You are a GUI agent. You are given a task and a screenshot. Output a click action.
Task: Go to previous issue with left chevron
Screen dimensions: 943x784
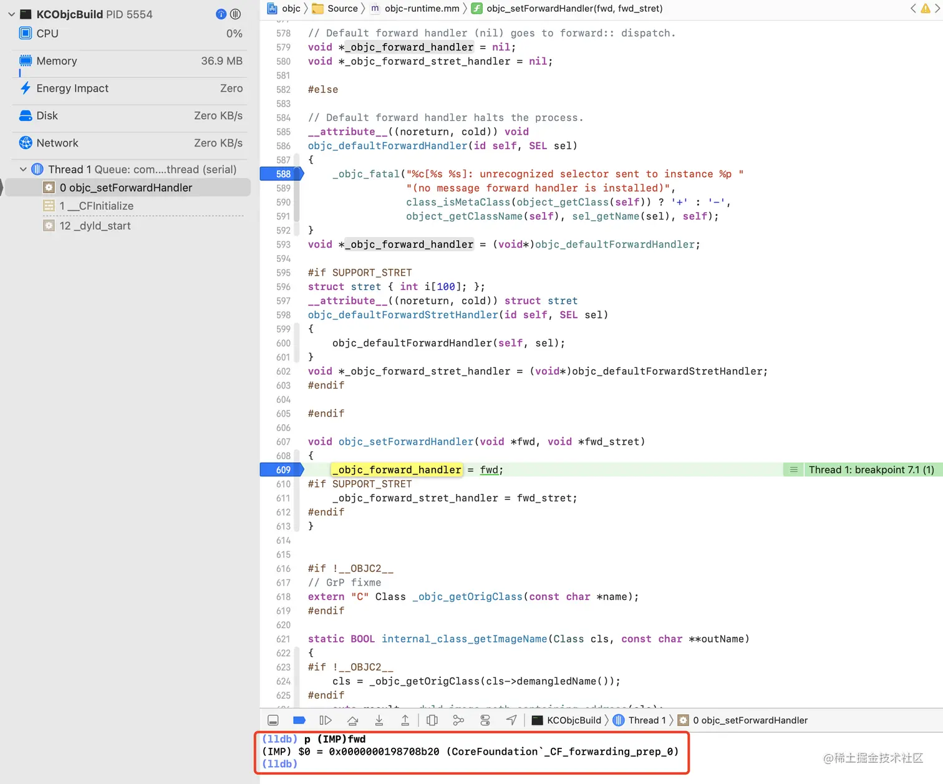[x=913, y=8]
